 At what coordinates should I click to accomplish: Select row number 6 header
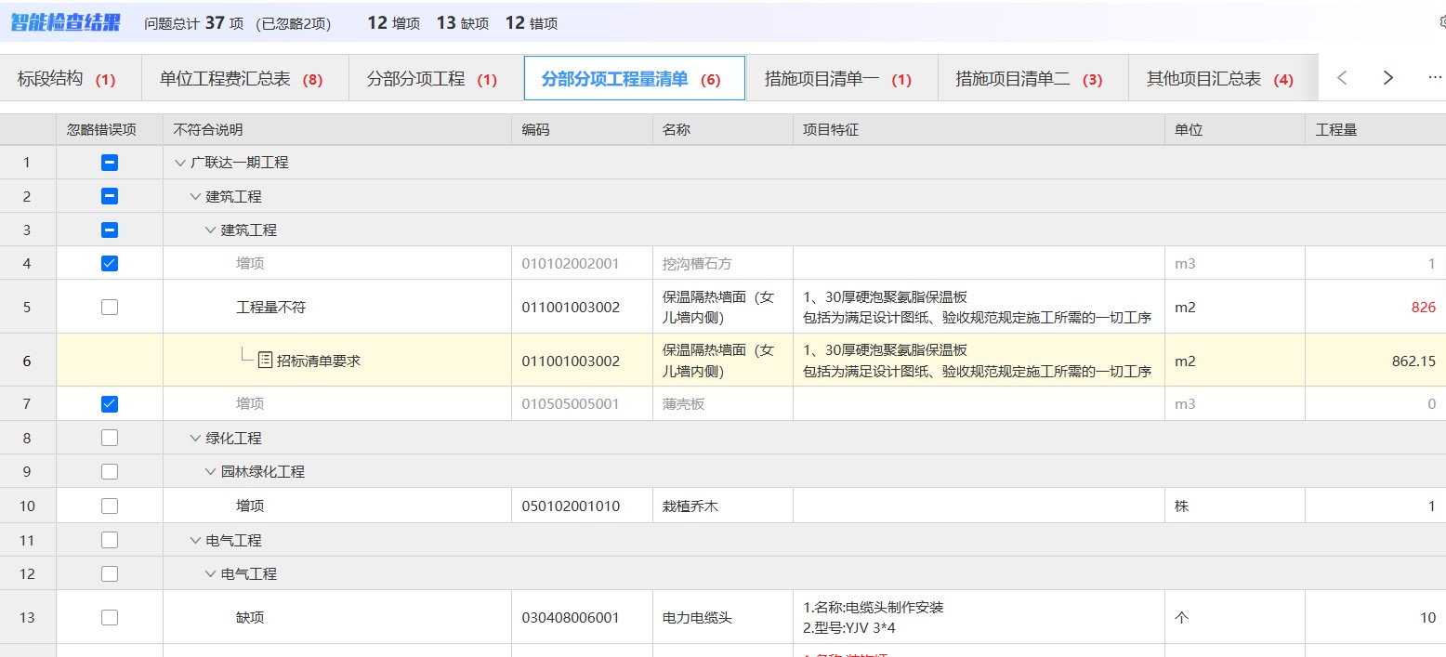pyautogui.click(x=27, y=361)
